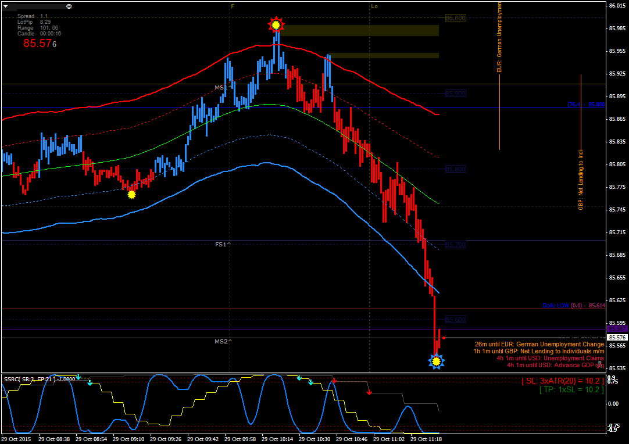Viewport: 629px width, 444px height.
Task: Select the upper yellow supply zone rectangle
Action: coord(360,30)
